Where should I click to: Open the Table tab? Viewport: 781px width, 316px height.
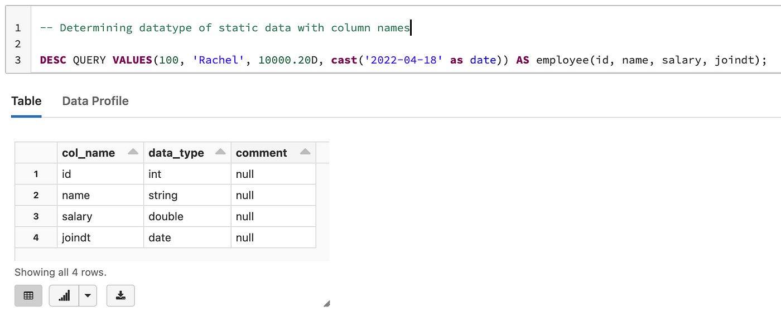(26, 101)
